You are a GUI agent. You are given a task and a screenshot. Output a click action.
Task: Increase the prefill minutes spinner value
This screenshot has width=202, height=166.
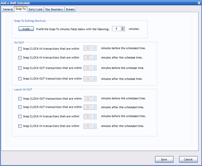(123, 28)
